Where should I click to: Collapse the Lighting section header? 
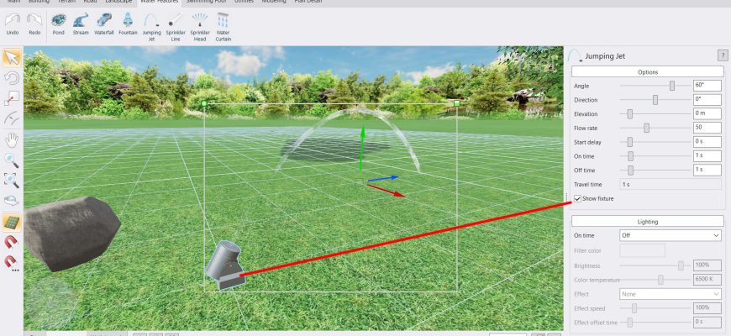[647, 222]
